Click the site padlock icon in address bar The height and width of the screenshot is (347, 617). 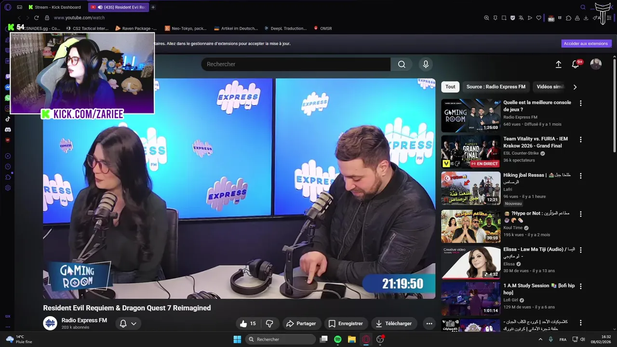coord(47,18)
